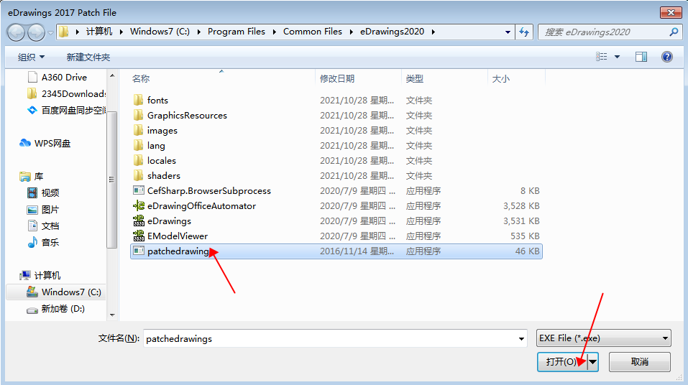Viewport: 688px width, 385px height.
Task: Select 2345Downloads in sidebar
Action: 73,93
